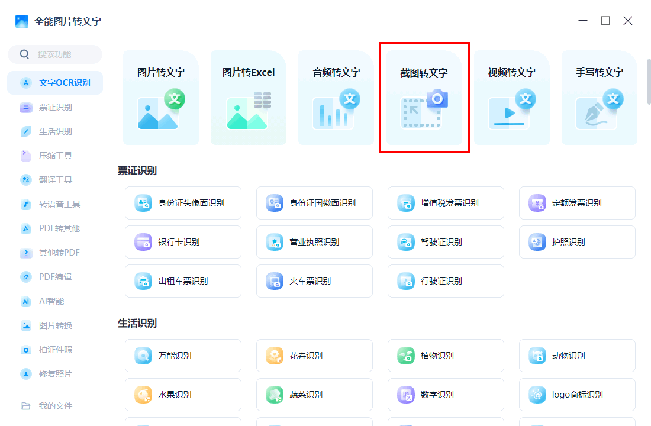Select 翻译工具 in sidebar
This screenshot has width=651, height=426.
pyautogui.click(x=55, y=180)
